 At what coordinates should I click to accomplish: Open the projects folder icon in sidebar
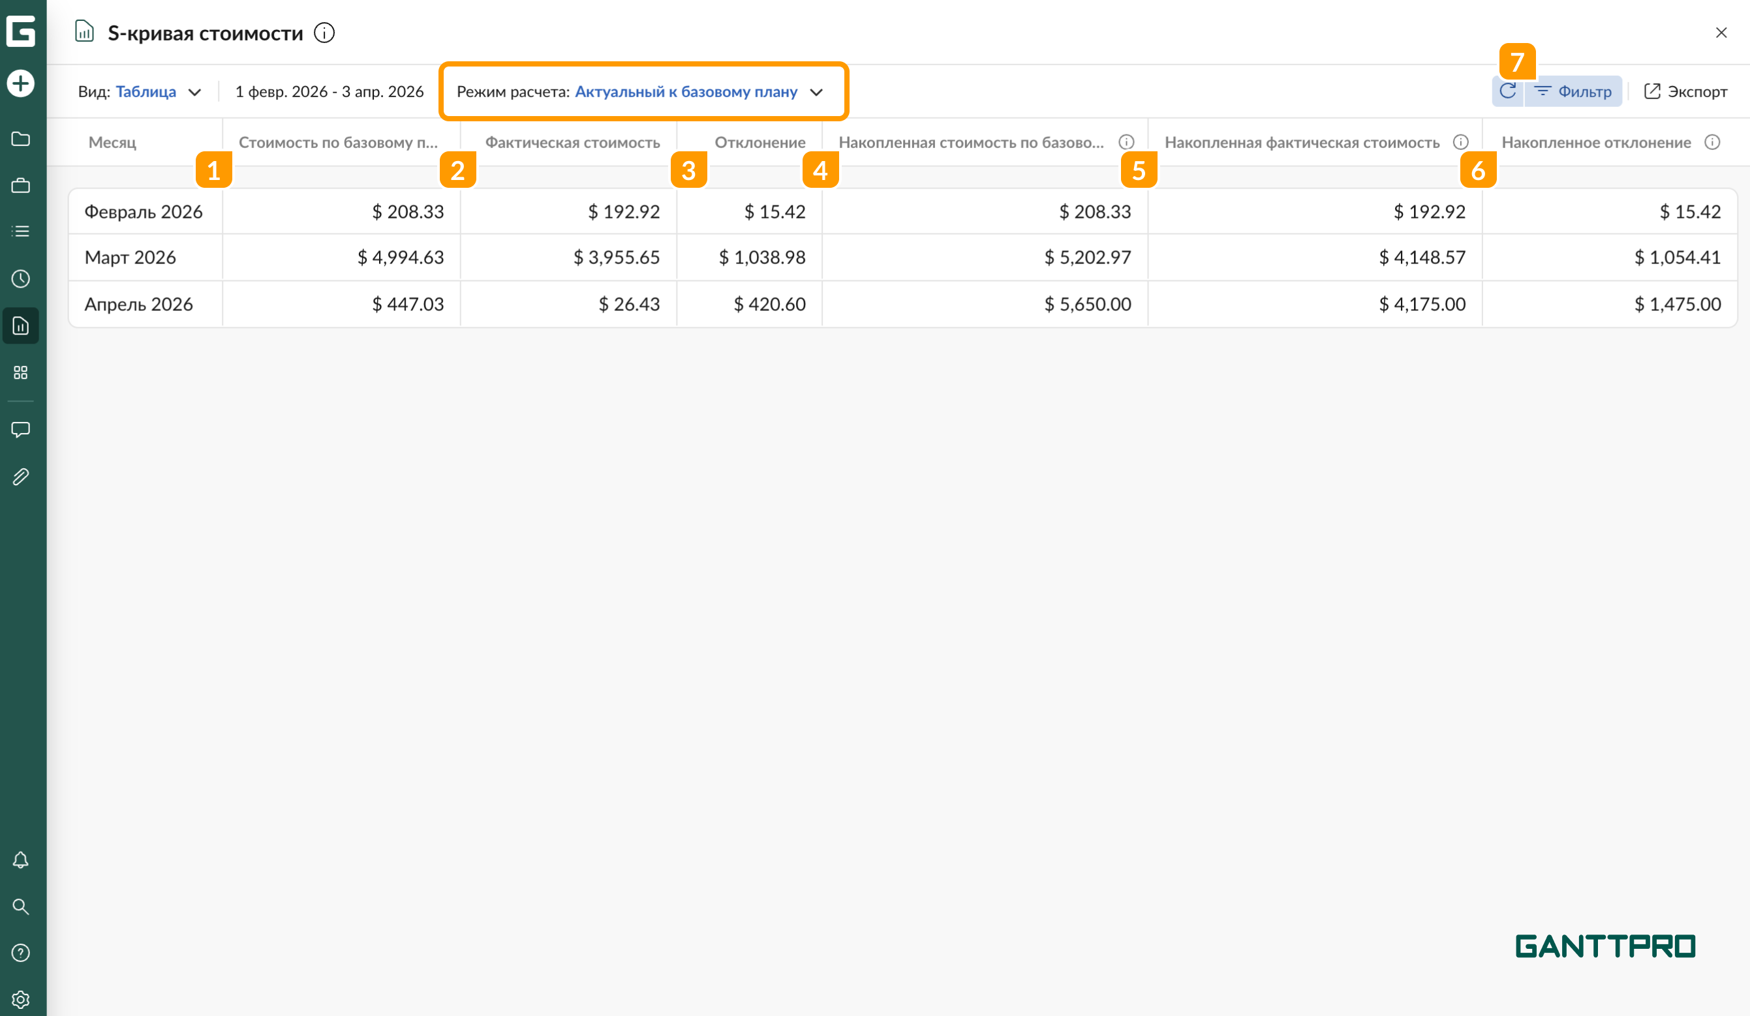(21, 139)
